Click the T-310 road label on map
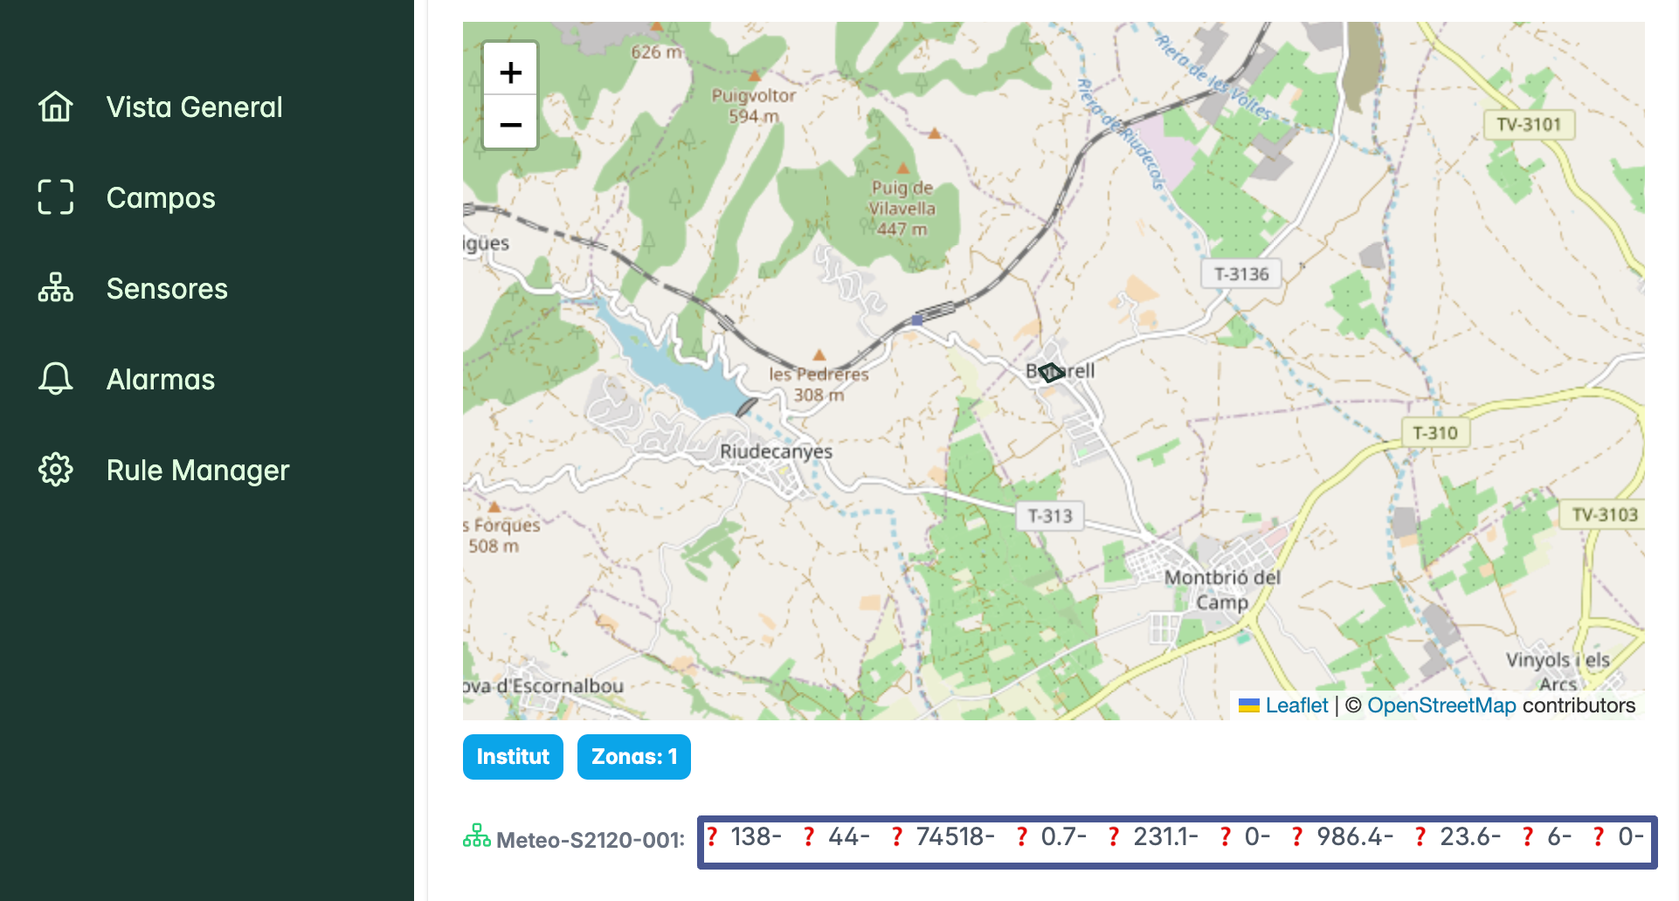 (x=1435, y=433)
